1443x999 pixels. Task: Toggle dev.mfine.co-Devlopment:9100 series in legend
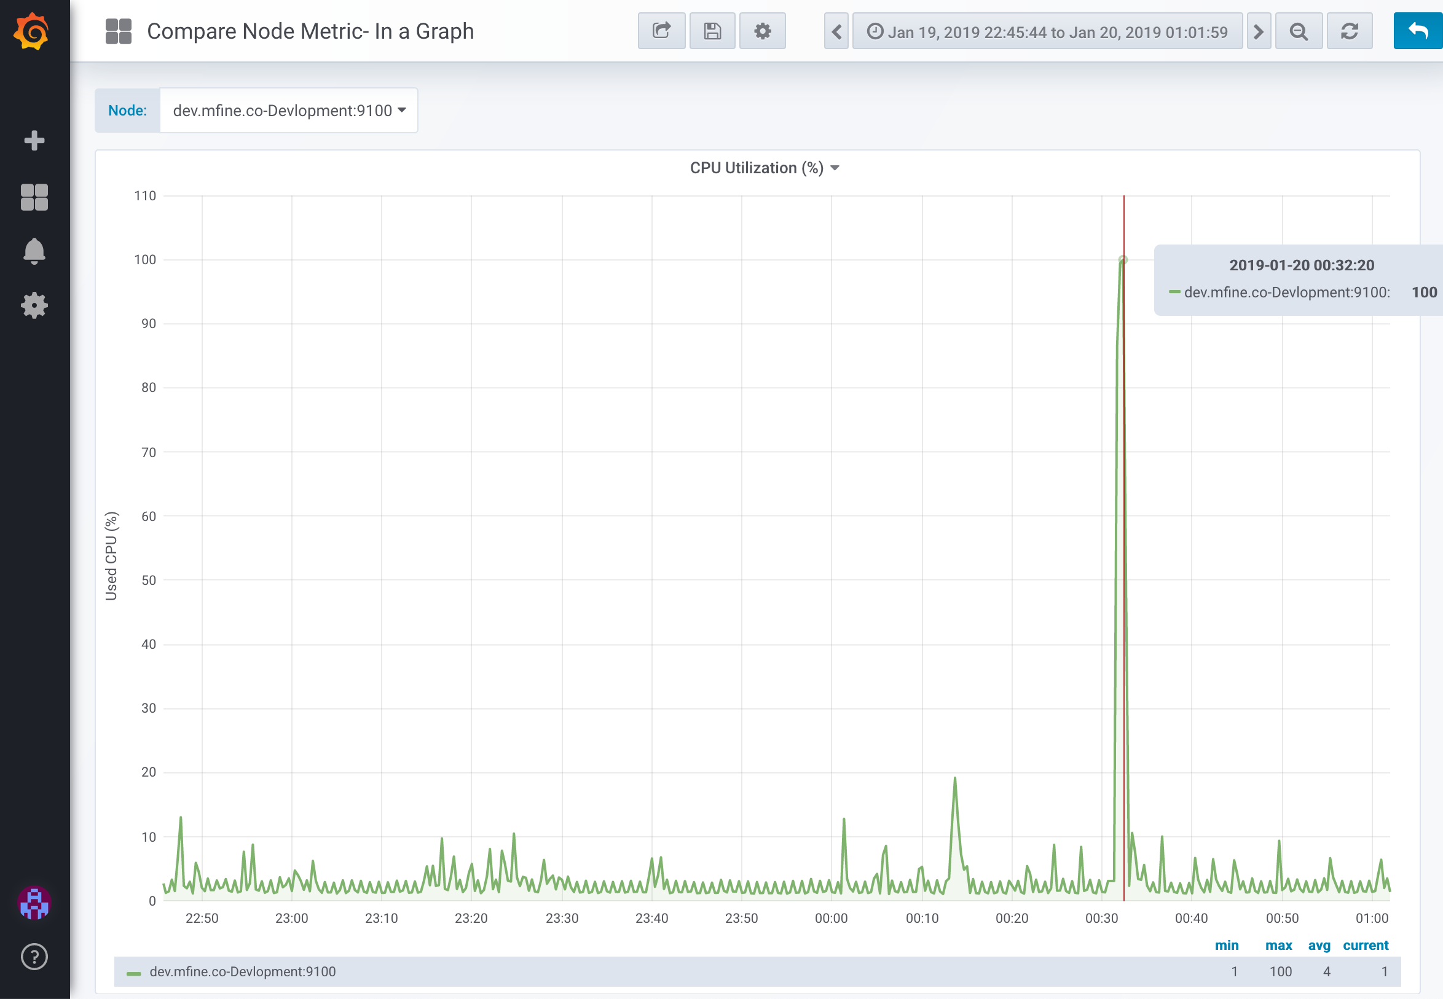click(242, 971)
